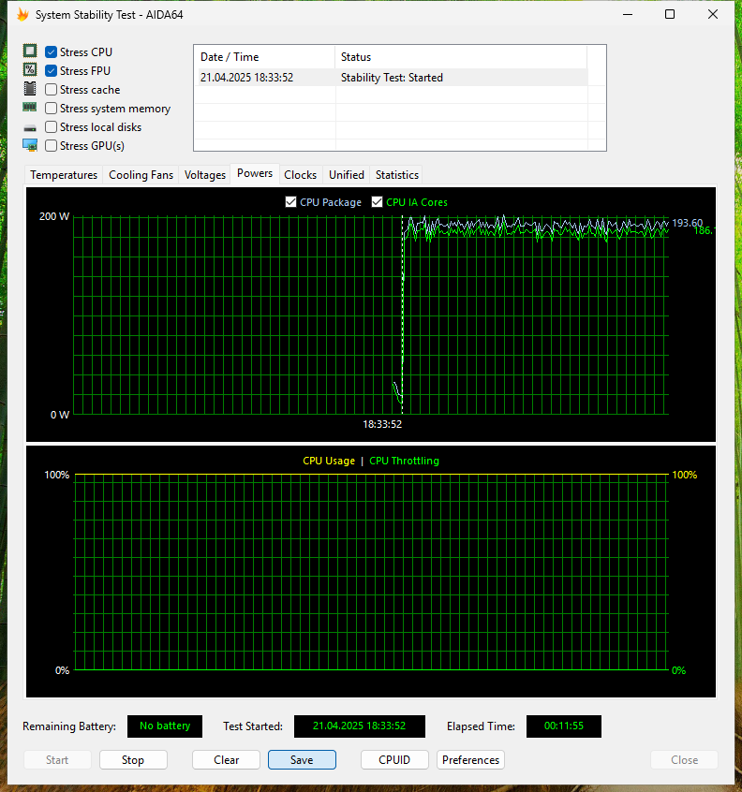Switch to the Temperatures tab
Viewport: 742px width, 792px height.
coord(64,175)
